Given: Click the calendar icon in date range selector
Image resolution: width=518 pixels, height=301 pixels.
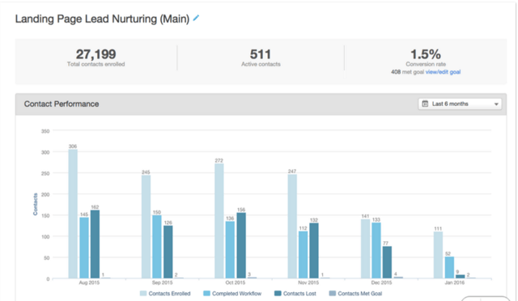Looking at the screenshot, I should (x=425, y=104).
